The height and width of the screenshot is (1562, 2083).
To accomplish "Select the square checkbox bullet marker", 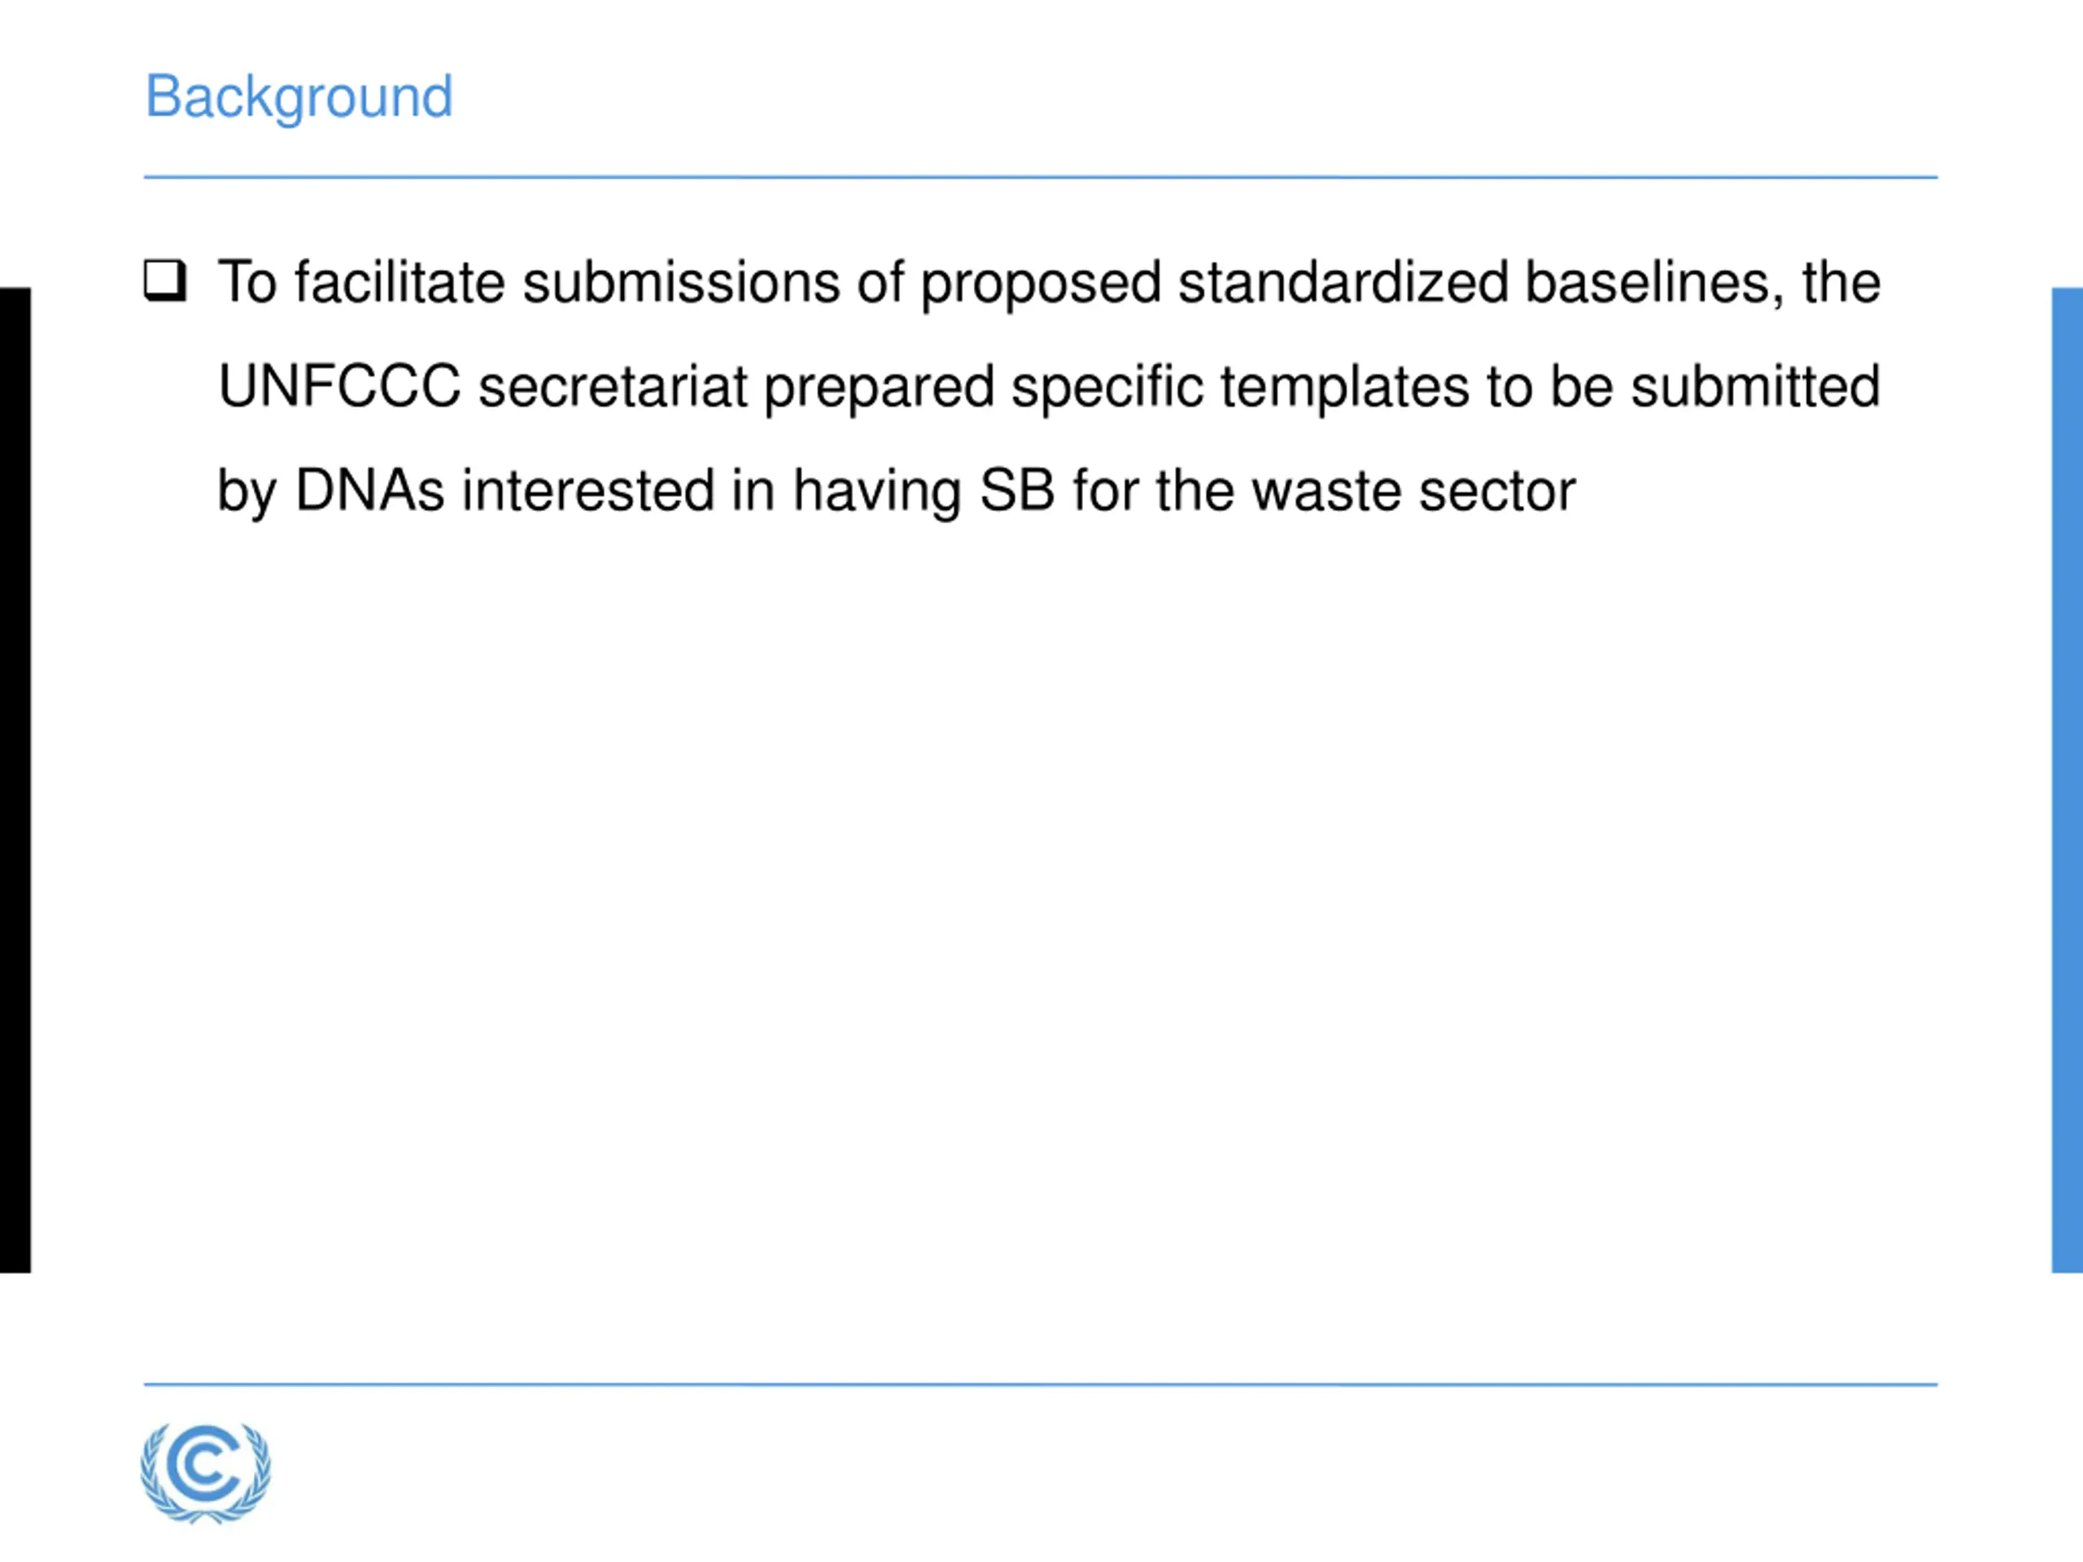I will pos(165,281).
